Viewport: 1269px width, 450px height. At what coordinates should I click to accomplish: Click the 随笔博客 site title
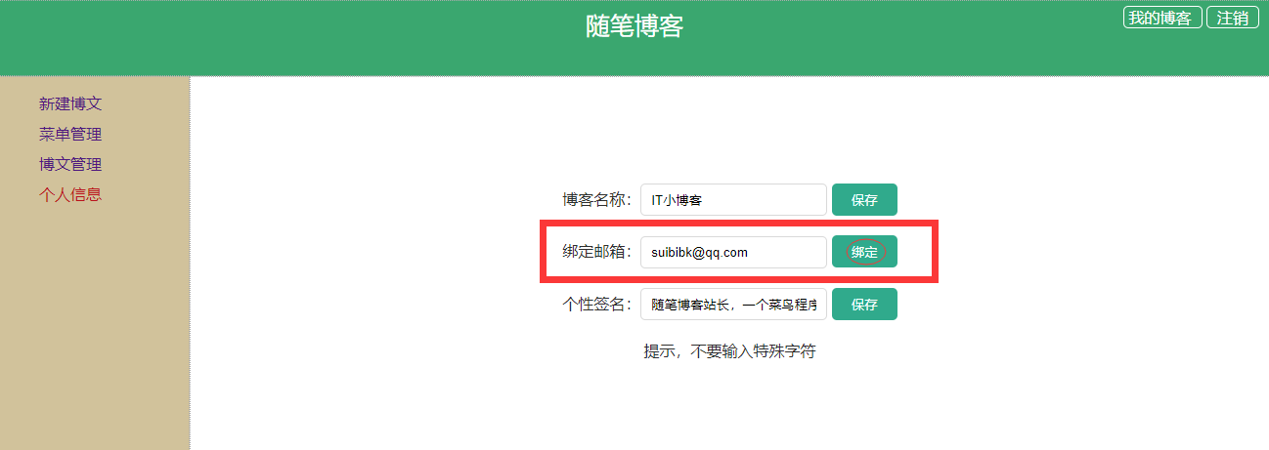click(634, 26)
